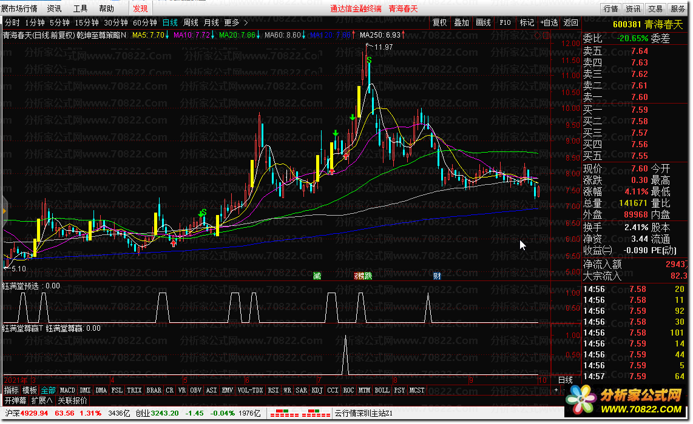Add stock via +自选 button
This screenshot has height=424, width=693.
(x=549, y=22)
